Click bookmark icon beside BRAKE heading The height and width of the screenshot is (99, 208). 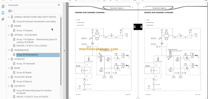[12, 68]
